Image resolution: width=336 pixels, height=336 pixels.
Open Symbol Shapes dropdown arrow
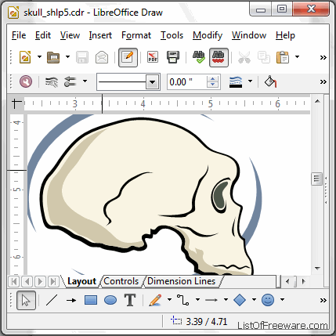pos(282,299)
